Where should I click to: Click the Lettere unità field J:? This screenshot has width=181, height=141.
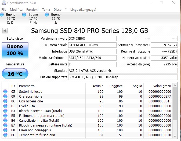(x=92, y=64)
